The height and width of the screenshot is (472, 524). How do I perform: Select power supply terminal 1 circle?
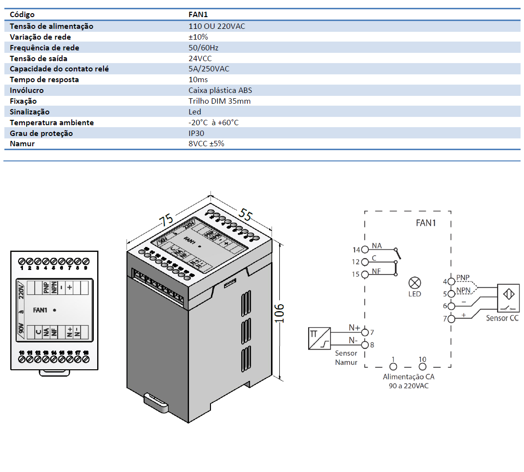tap(393, 366)
